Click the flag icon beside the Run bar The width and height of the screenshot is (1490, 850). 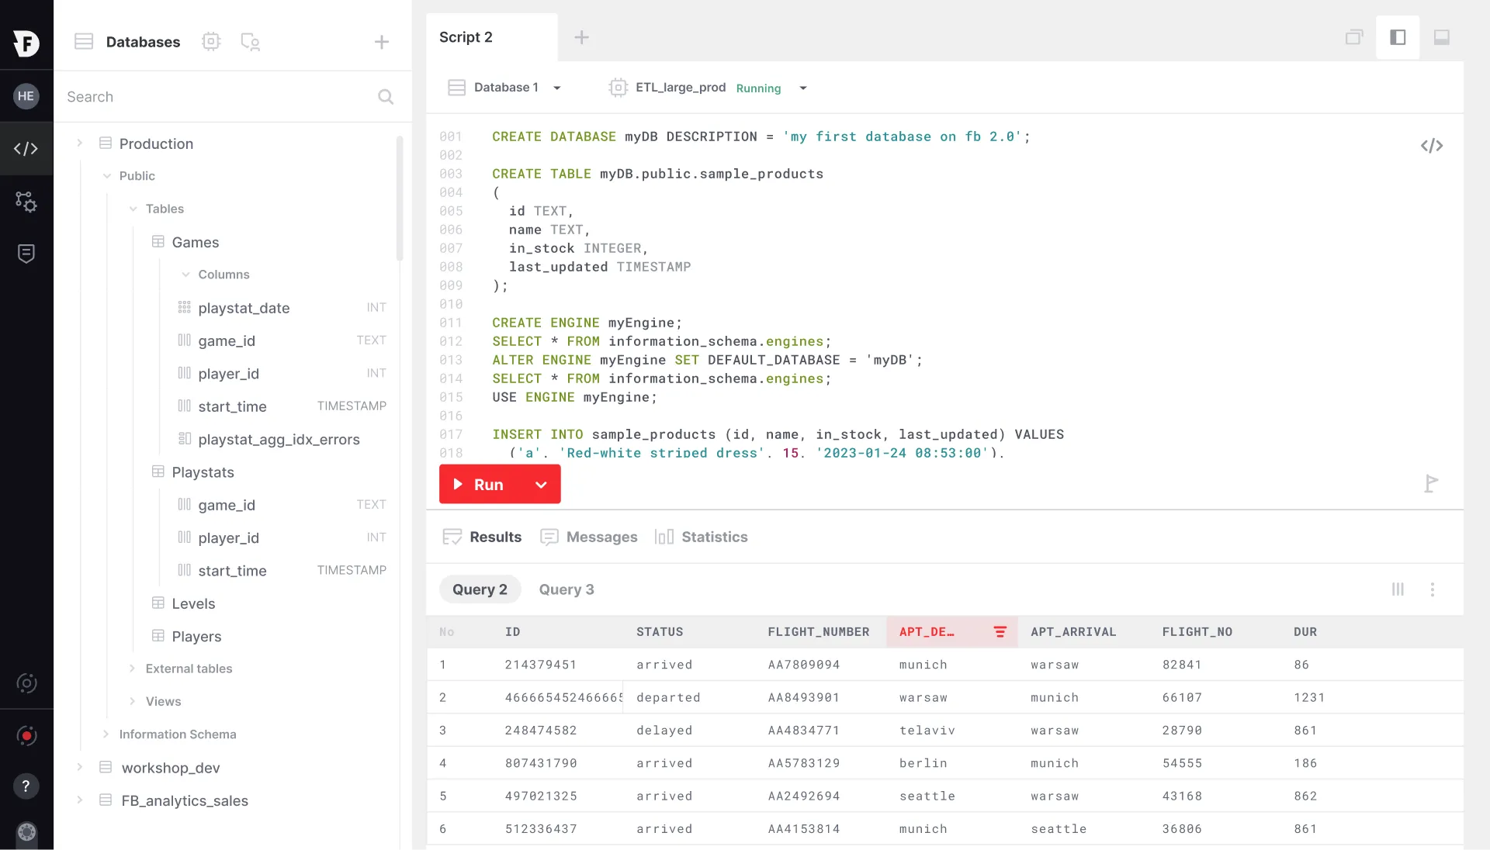coord(1431,483)
